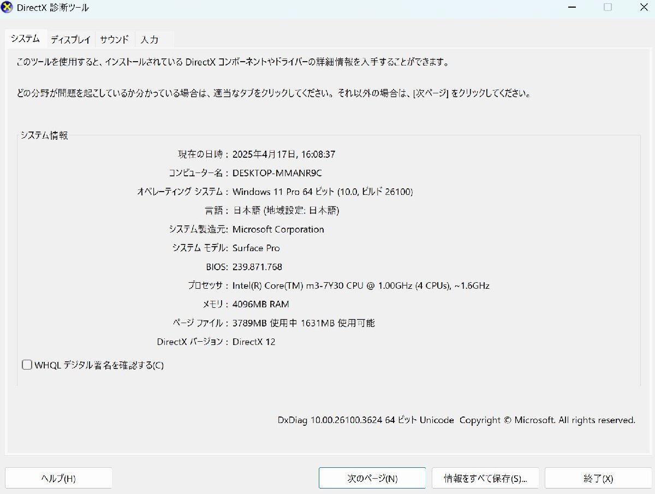Close the DirectX 診断ツール window
Viewport: 655px width, 494px height.
coord(643,7)
